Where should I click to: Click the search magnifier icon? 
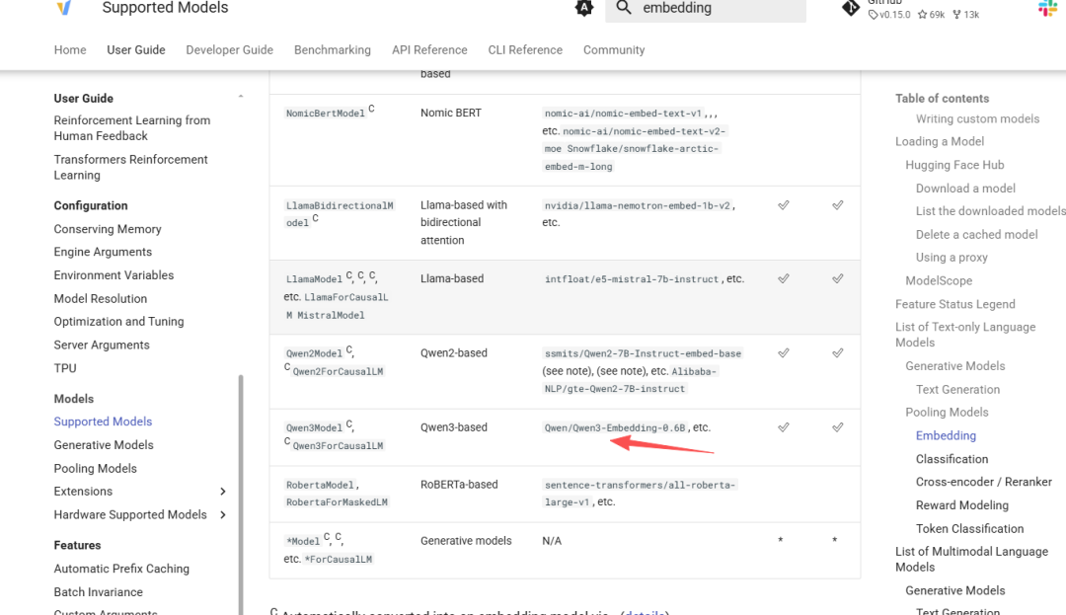coord(624,8)
